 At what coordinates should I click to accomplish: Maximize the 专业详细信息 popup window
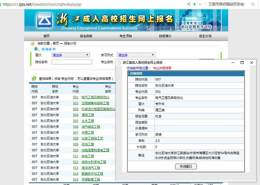coord(242,62)
